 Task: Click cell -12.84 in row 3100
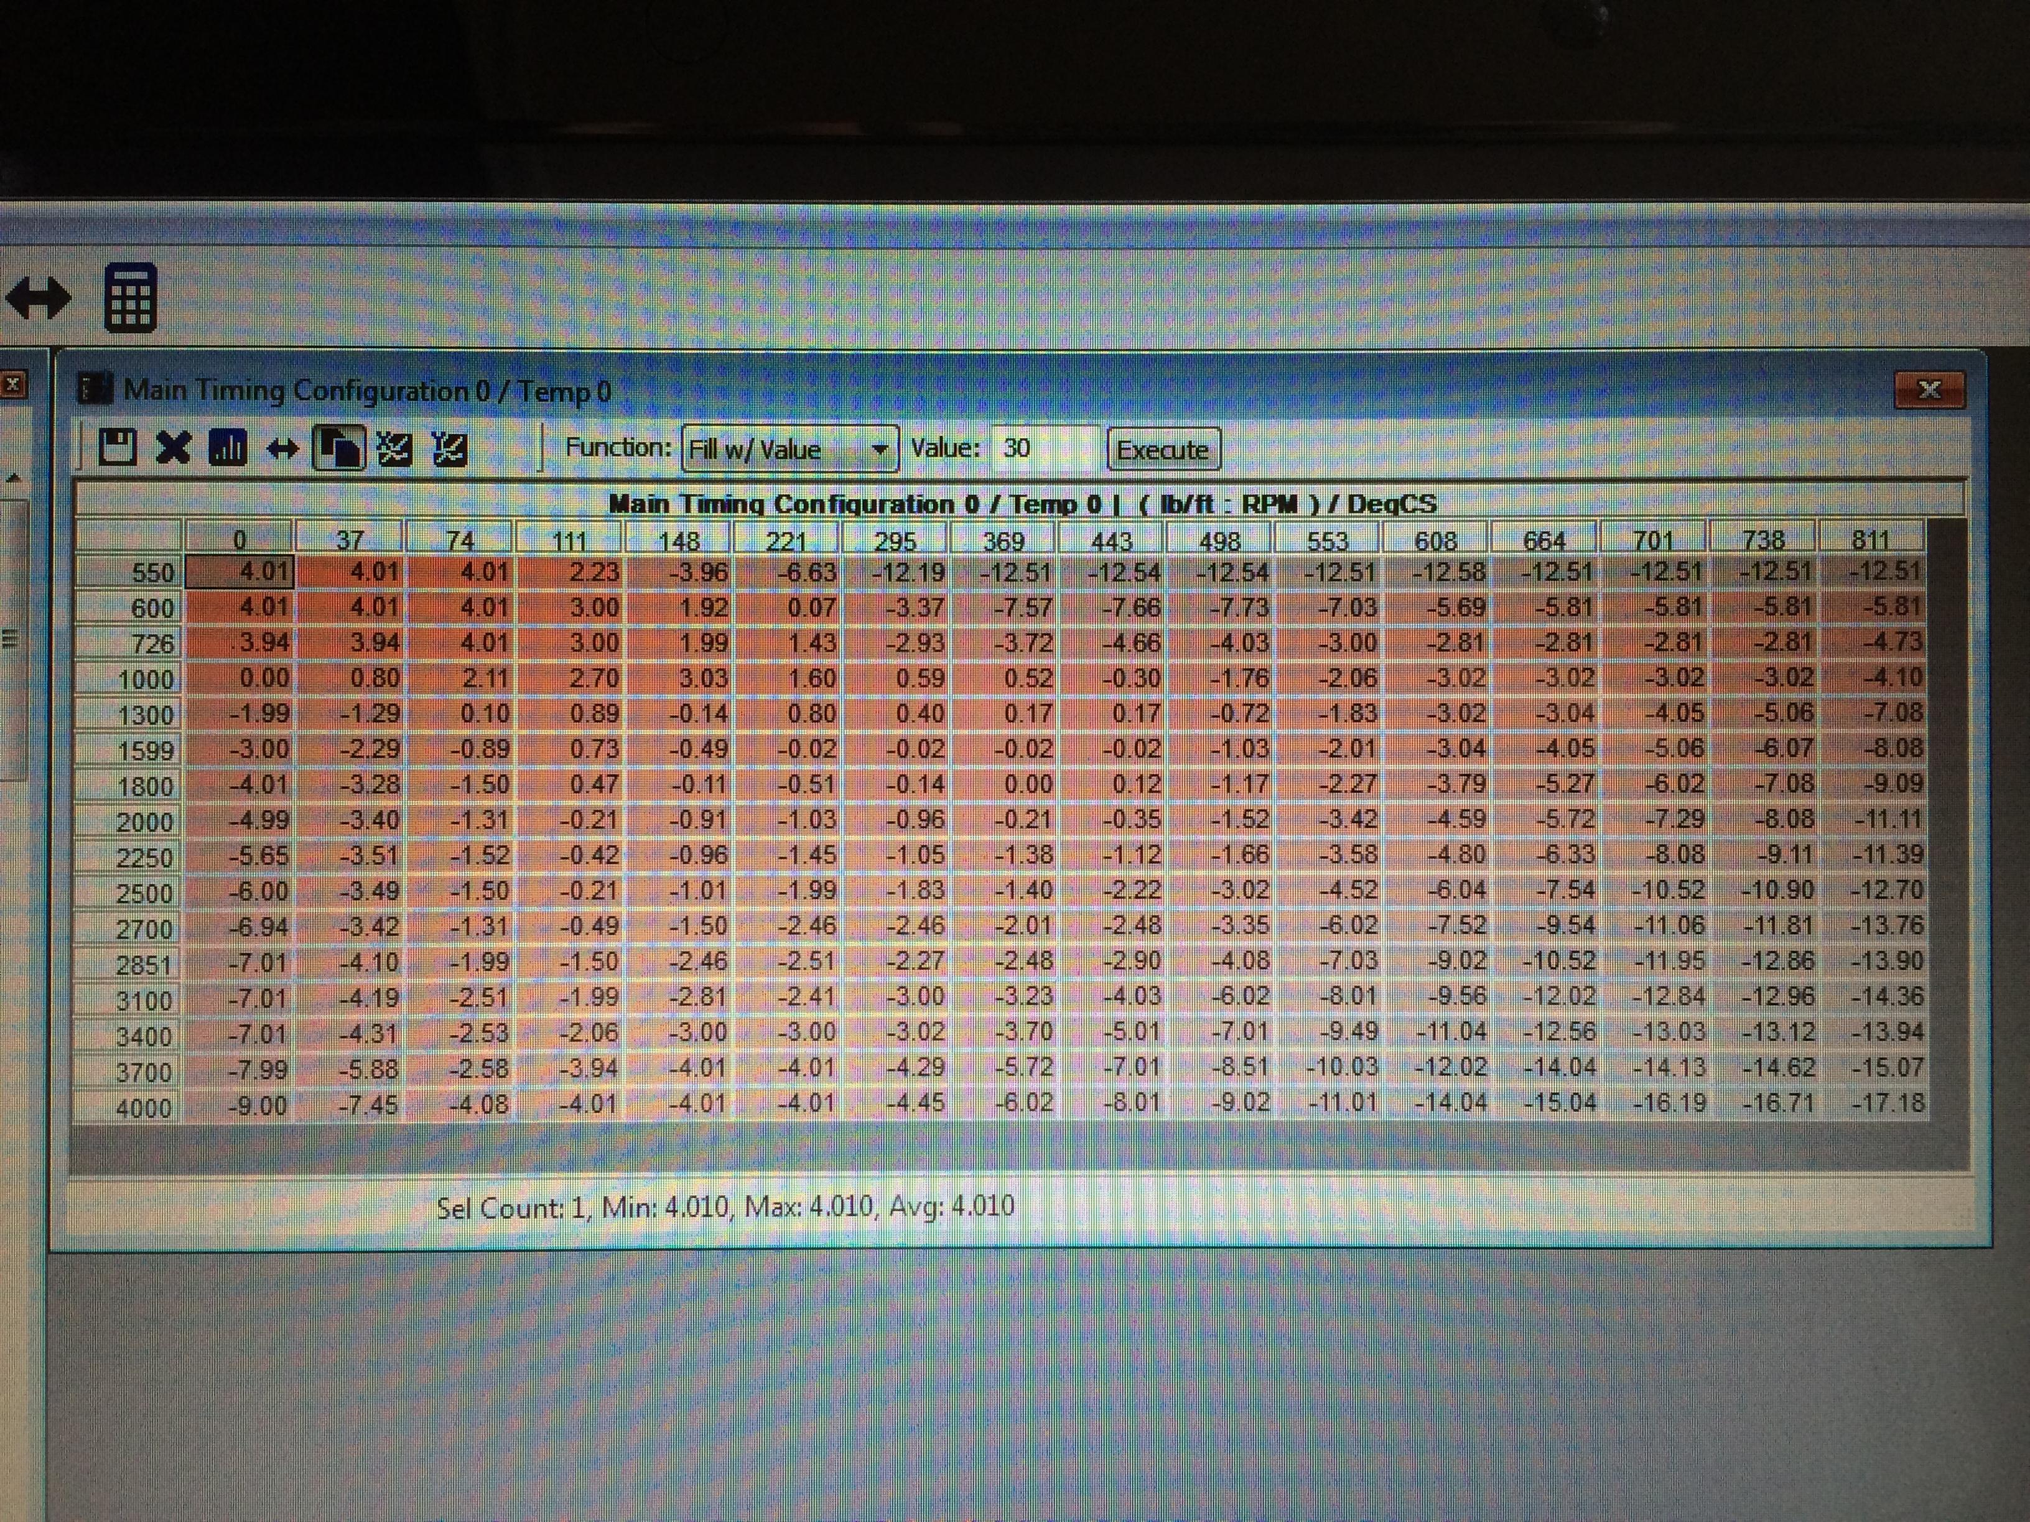[1655, 996]
